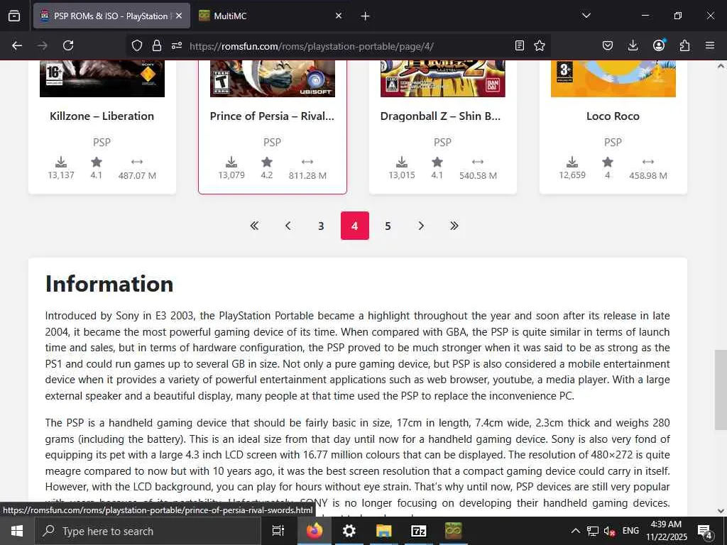
Task: Open page 3 of the ROM list
Action: tap(321, 226)
